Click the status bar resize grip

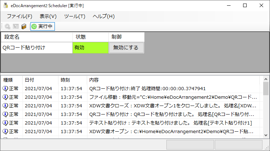(267, 148)
